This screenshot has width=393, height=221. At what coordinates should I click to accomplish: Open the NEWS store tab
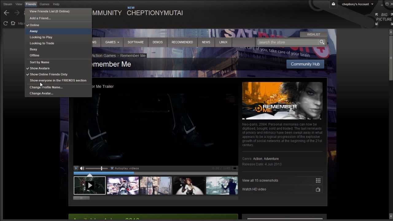(x=206, y=42)
